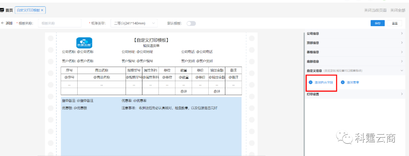Click the company logo in the template
Screen dimensions: 409x156
point(84,43)
